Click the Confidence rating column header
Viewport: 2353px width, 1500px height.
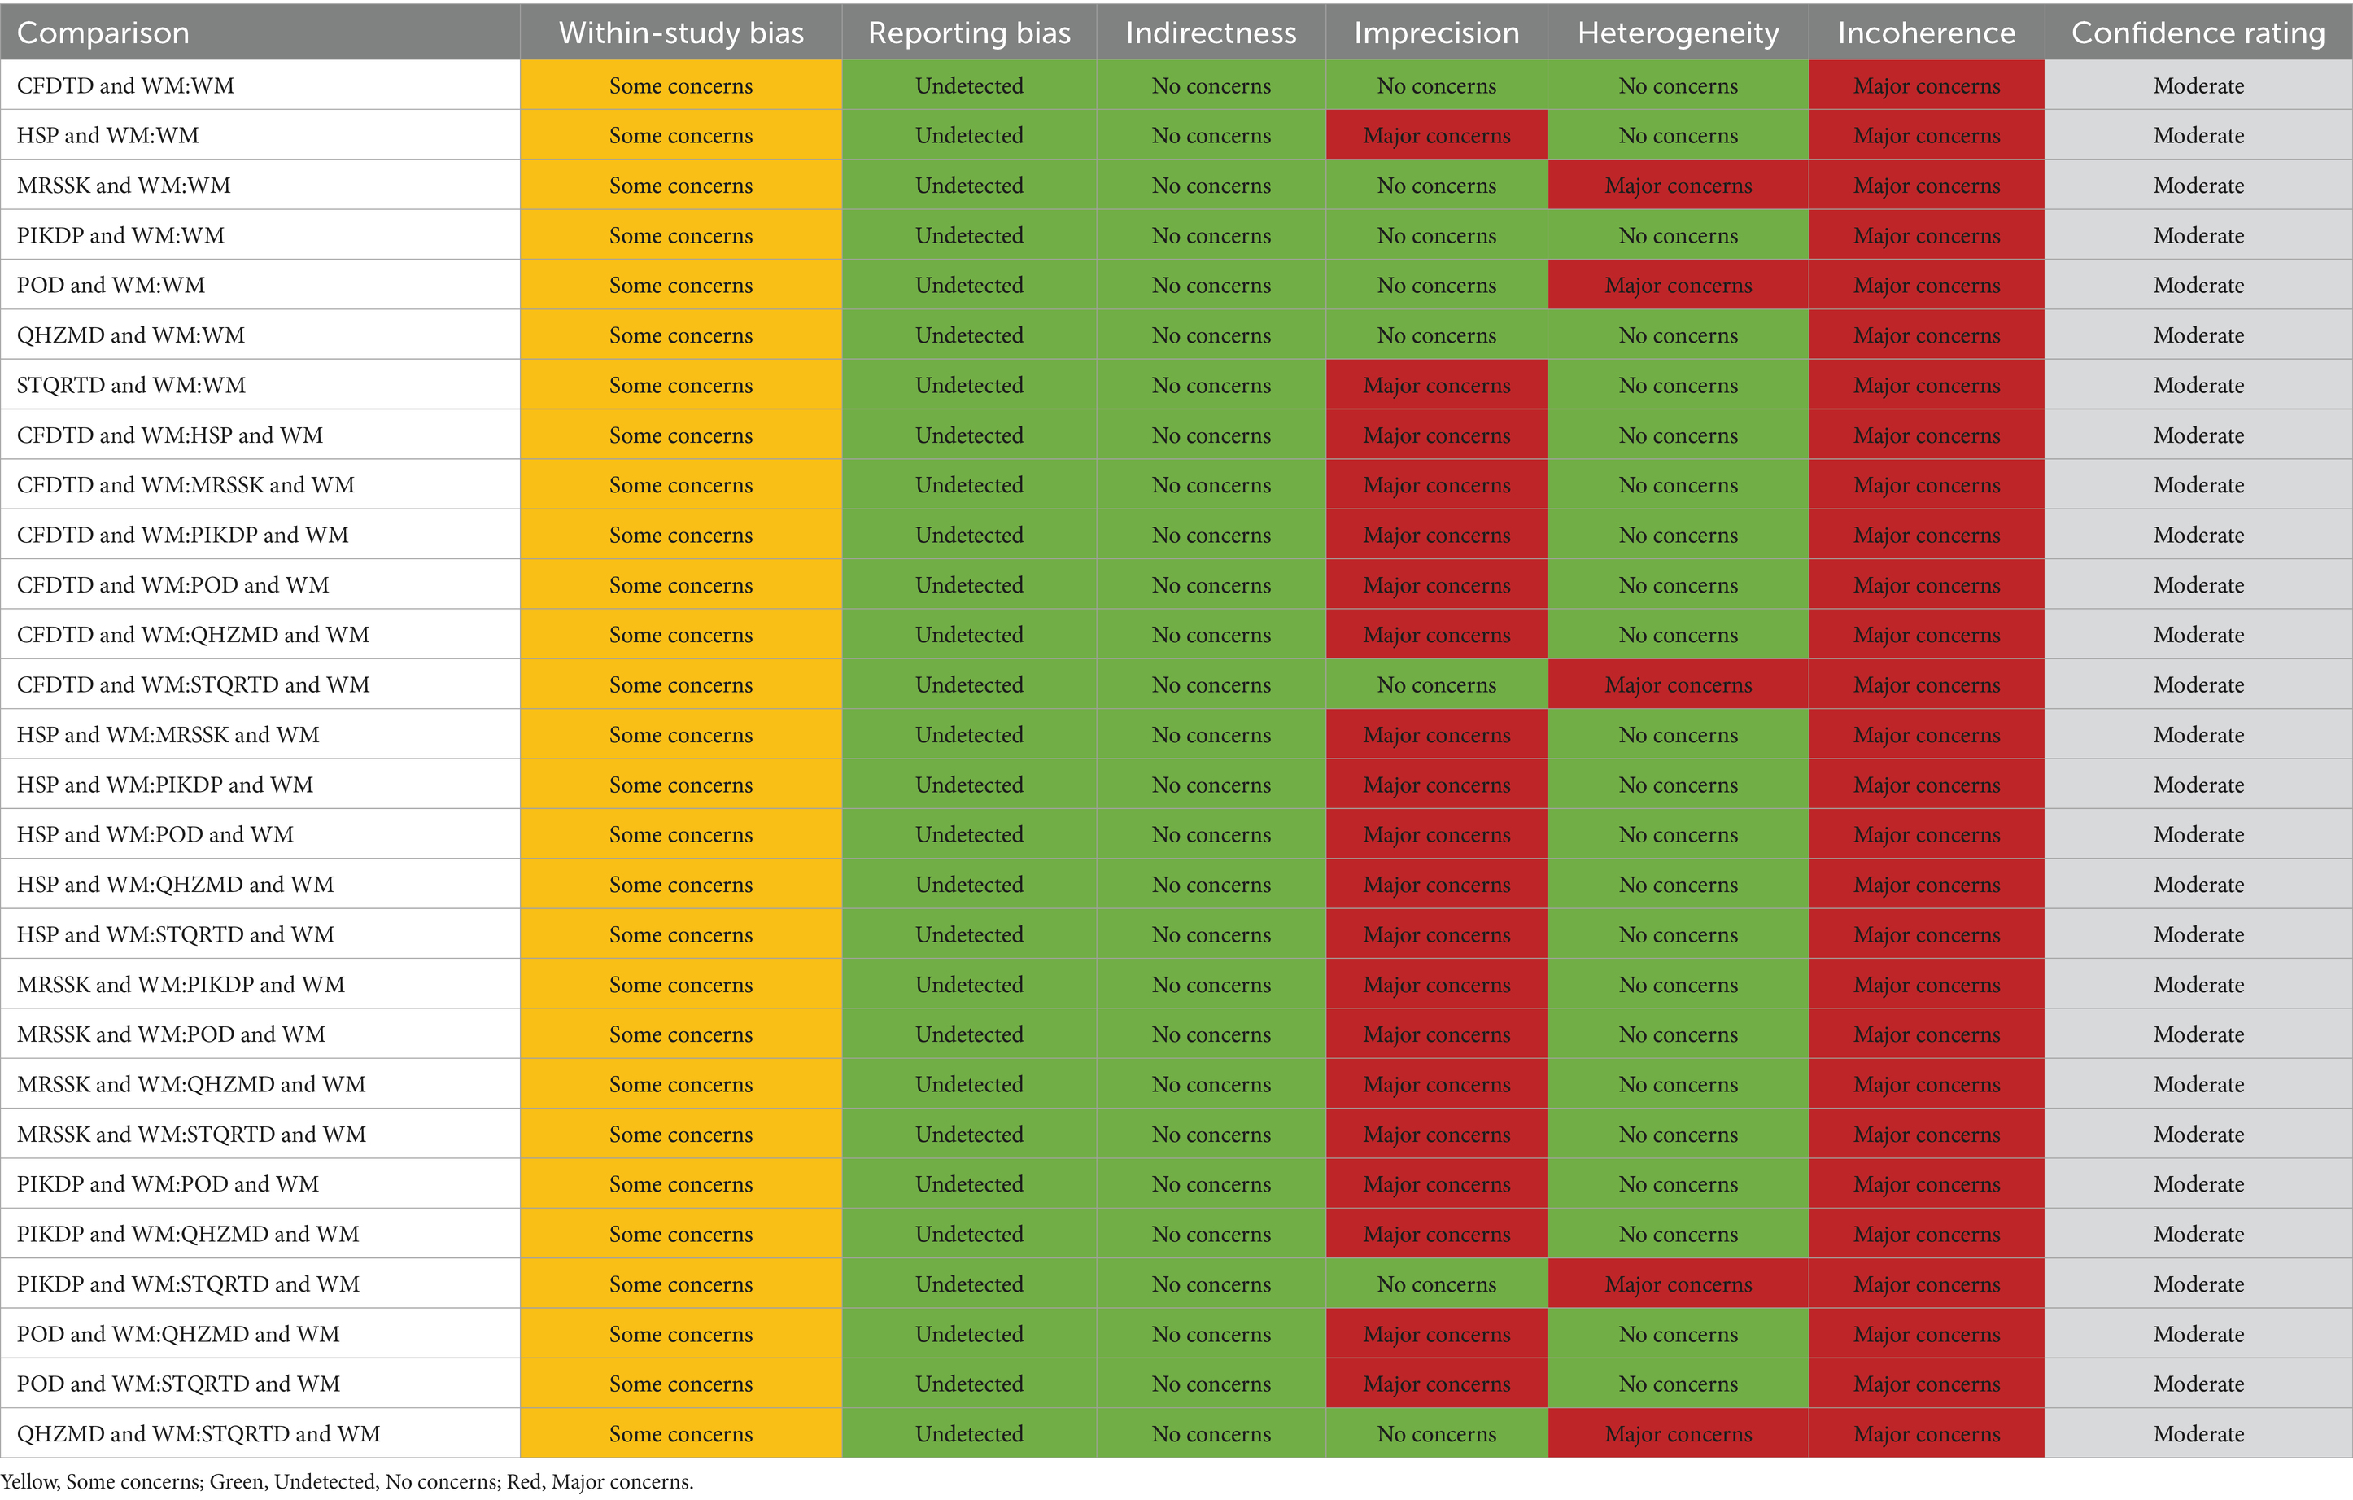point(2198,33)
